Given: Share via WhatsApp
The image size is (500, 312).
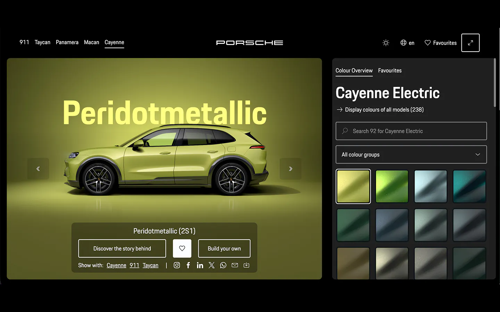Looking at the screenshot, I should click(x=223, y=265).
